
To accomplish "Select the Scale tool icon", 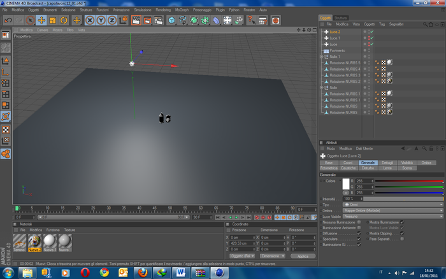I will coord(53,20).
